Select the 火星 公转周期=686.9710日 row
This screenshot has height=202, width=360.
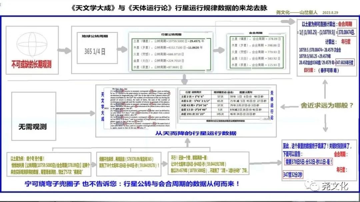(159, 54)
